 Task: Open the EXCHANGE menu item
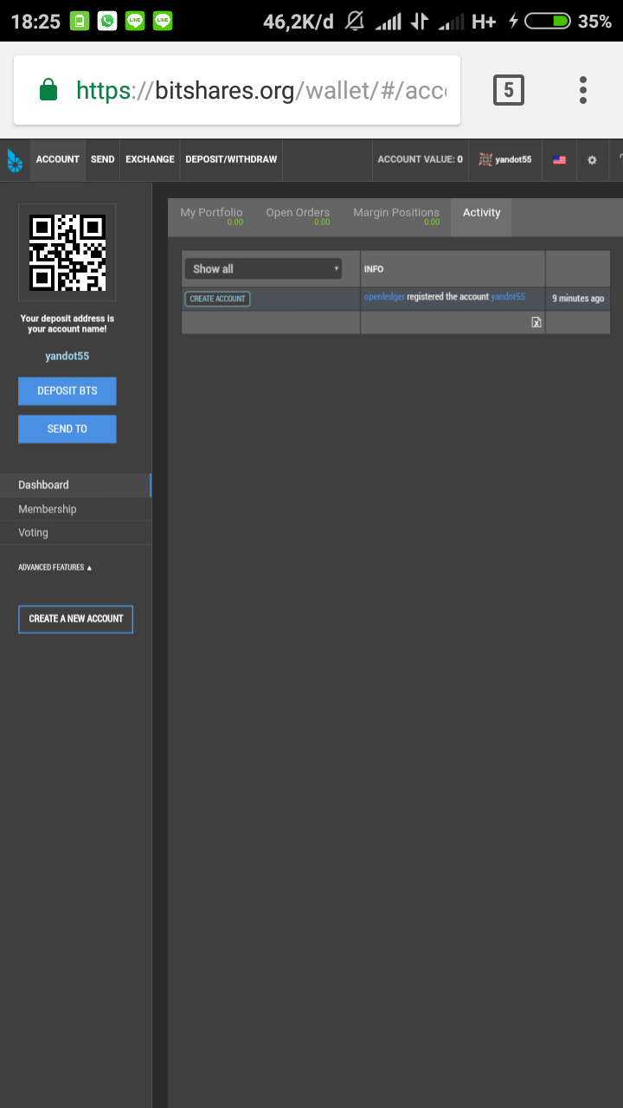click(x=150, y=159)
